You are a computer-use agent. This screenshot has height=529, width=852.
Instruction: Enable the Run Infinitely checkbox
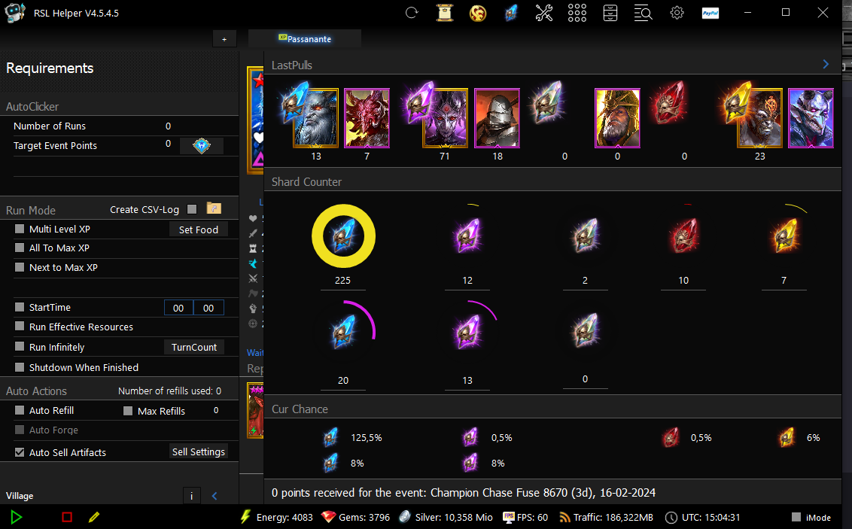click(x=20, y=346)
